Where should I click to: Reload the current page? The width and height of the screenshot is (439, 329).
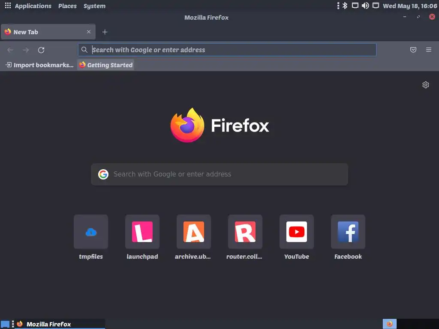pos(41,50)
